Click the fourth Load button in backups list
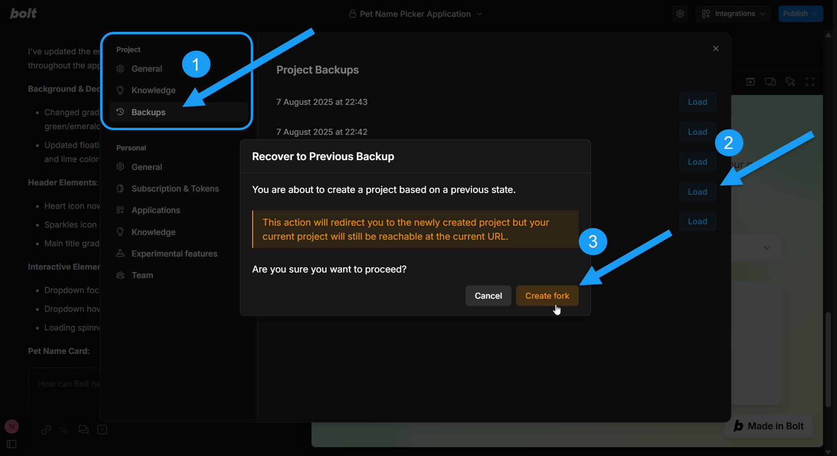This screenshot has height=456, width=837. tap(698, 192)
